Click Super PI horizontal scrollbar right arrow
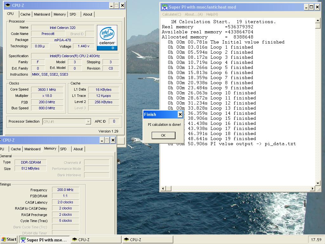325x244 pixels. click(313, 189)
